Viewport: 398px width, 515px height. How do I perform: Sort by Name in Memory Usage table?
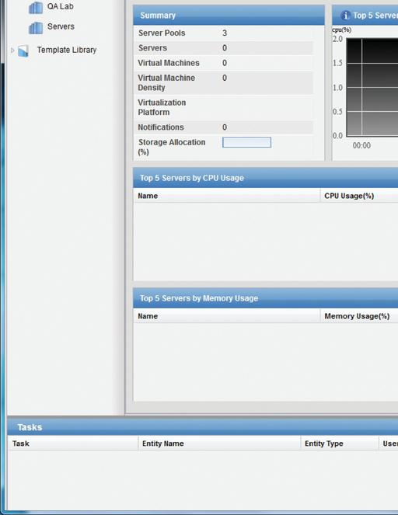(227, 316)
